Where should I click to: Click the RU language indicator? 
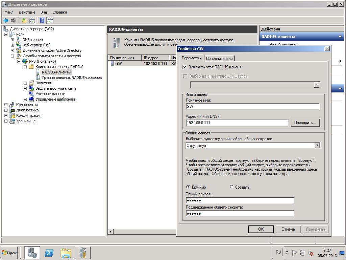pos(278,252)
